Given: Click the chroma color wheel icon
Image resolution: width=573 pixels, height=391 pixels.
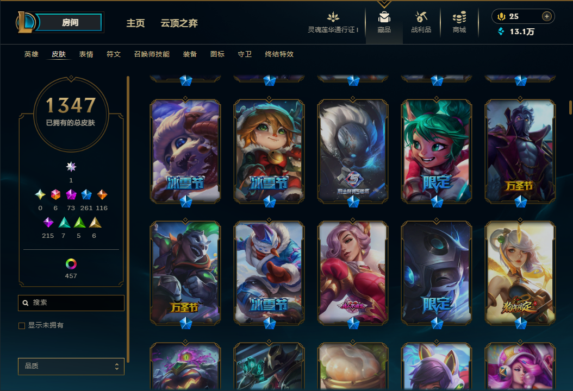Looking at the screenshot, I should 71,263.
